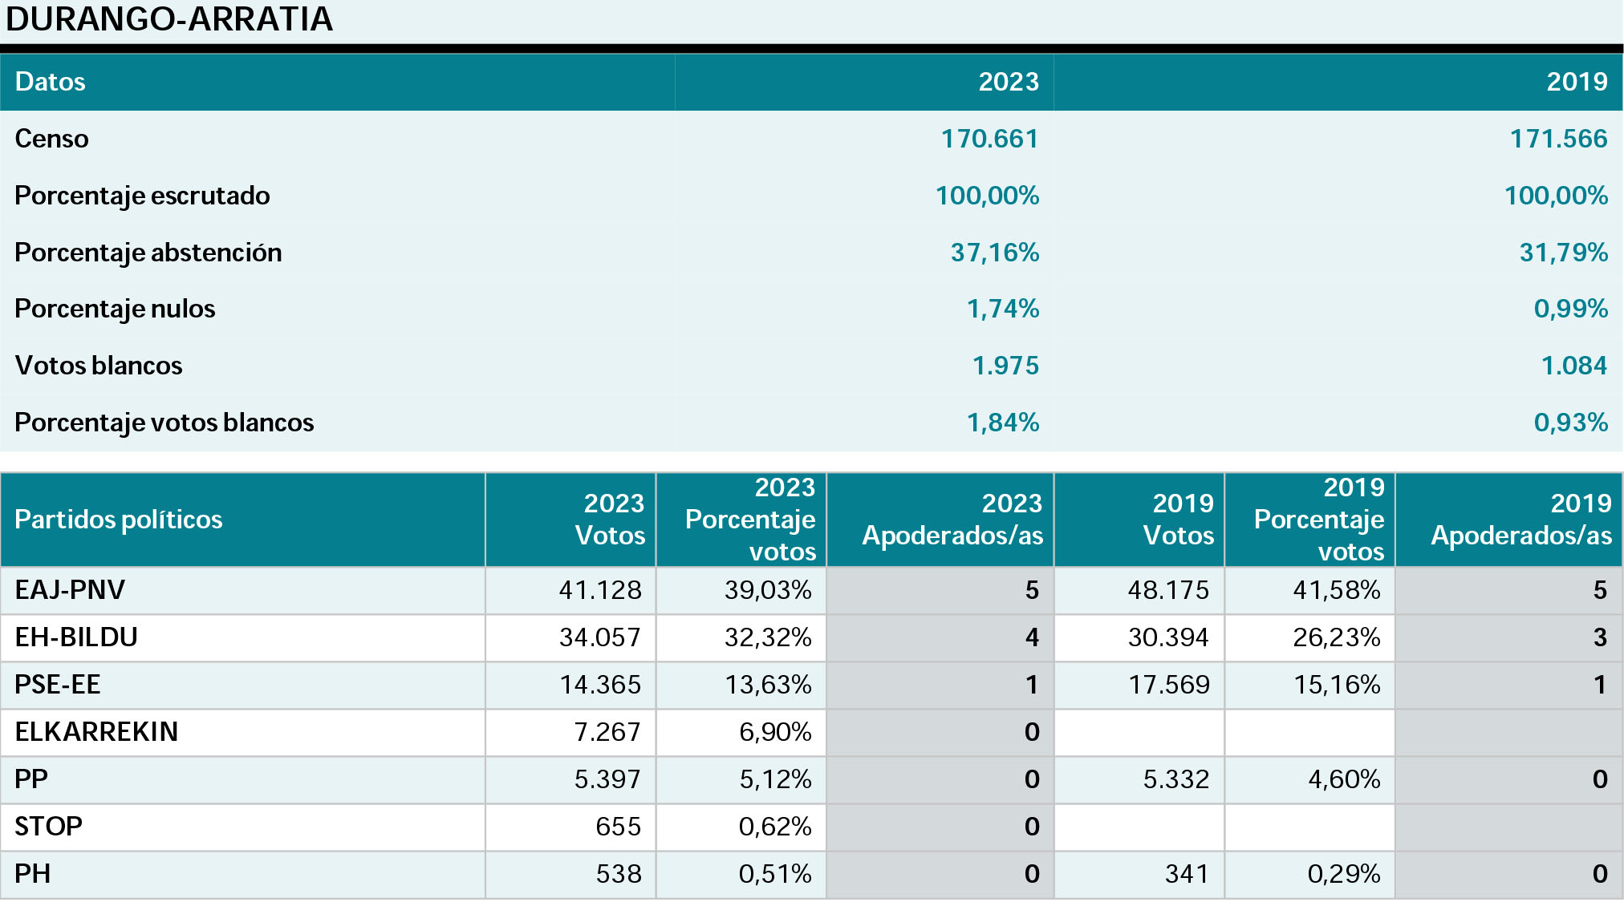Click PH 2019 votes cell 341
1624x902 pixels.
click(1186, 874)
